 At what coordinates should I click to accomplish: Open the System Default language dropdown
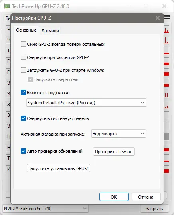point(86,103)
